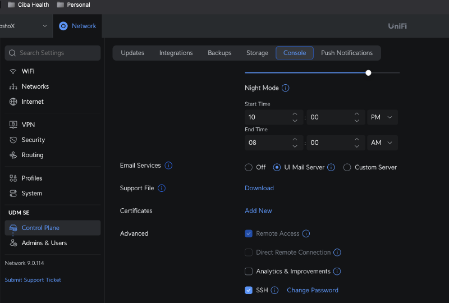Image resolution: width=449 pixels, height=303 pixels.
Task: Increase Start Time minutes with up arrow
Action: coord(357,114)
